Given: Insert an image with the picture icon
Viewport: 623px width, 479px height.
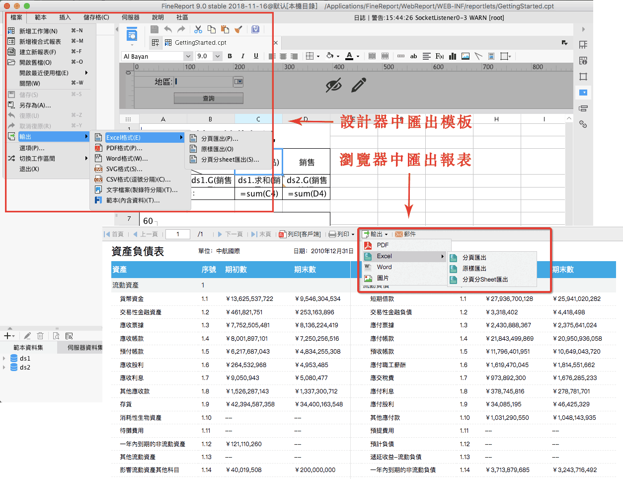Looking at the screenshot, I should [466, 56].
